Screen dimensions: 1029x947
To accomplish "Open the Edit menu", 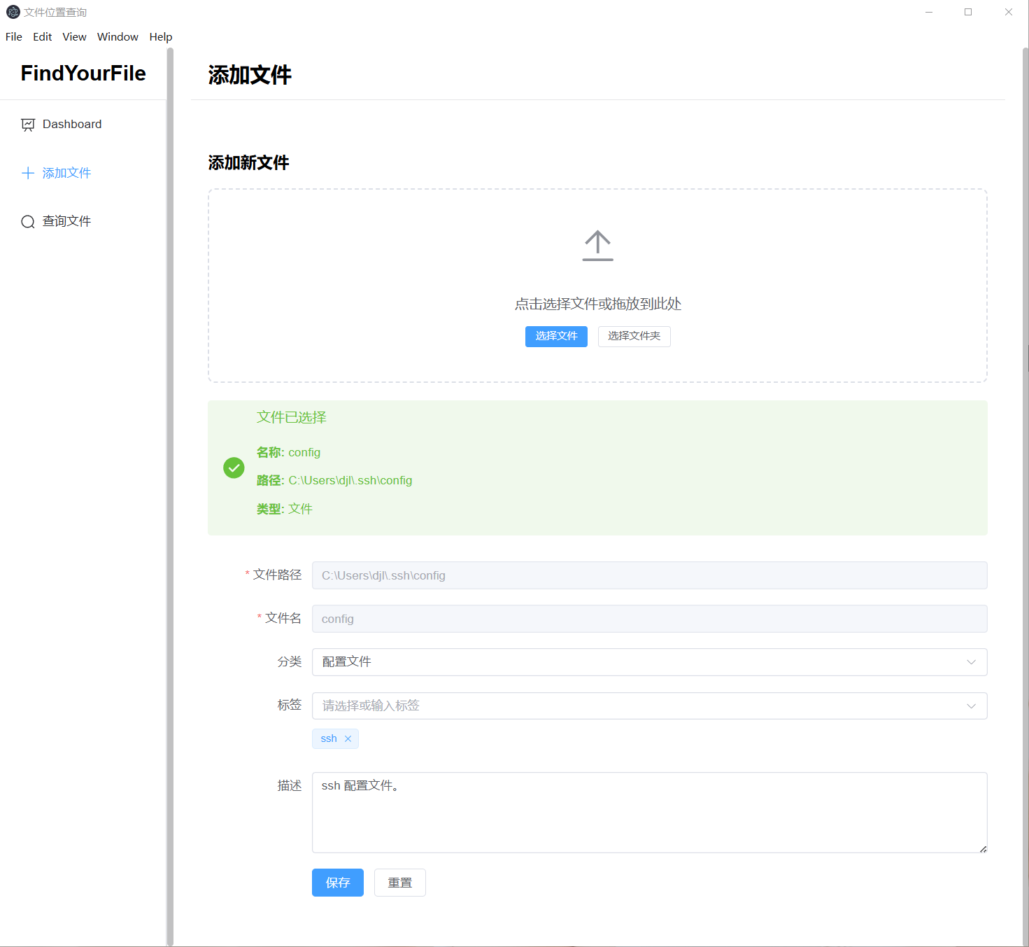I will pyautogui.click(x=42, y=37).
